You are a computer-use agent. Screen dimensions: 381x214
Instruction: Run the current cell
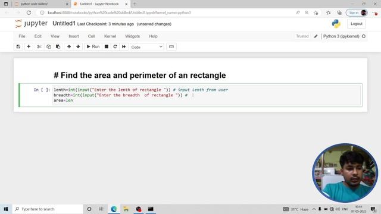click(93, 46)
